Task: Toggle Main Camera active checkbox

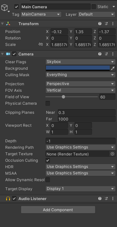Action: tap(17, 7)
